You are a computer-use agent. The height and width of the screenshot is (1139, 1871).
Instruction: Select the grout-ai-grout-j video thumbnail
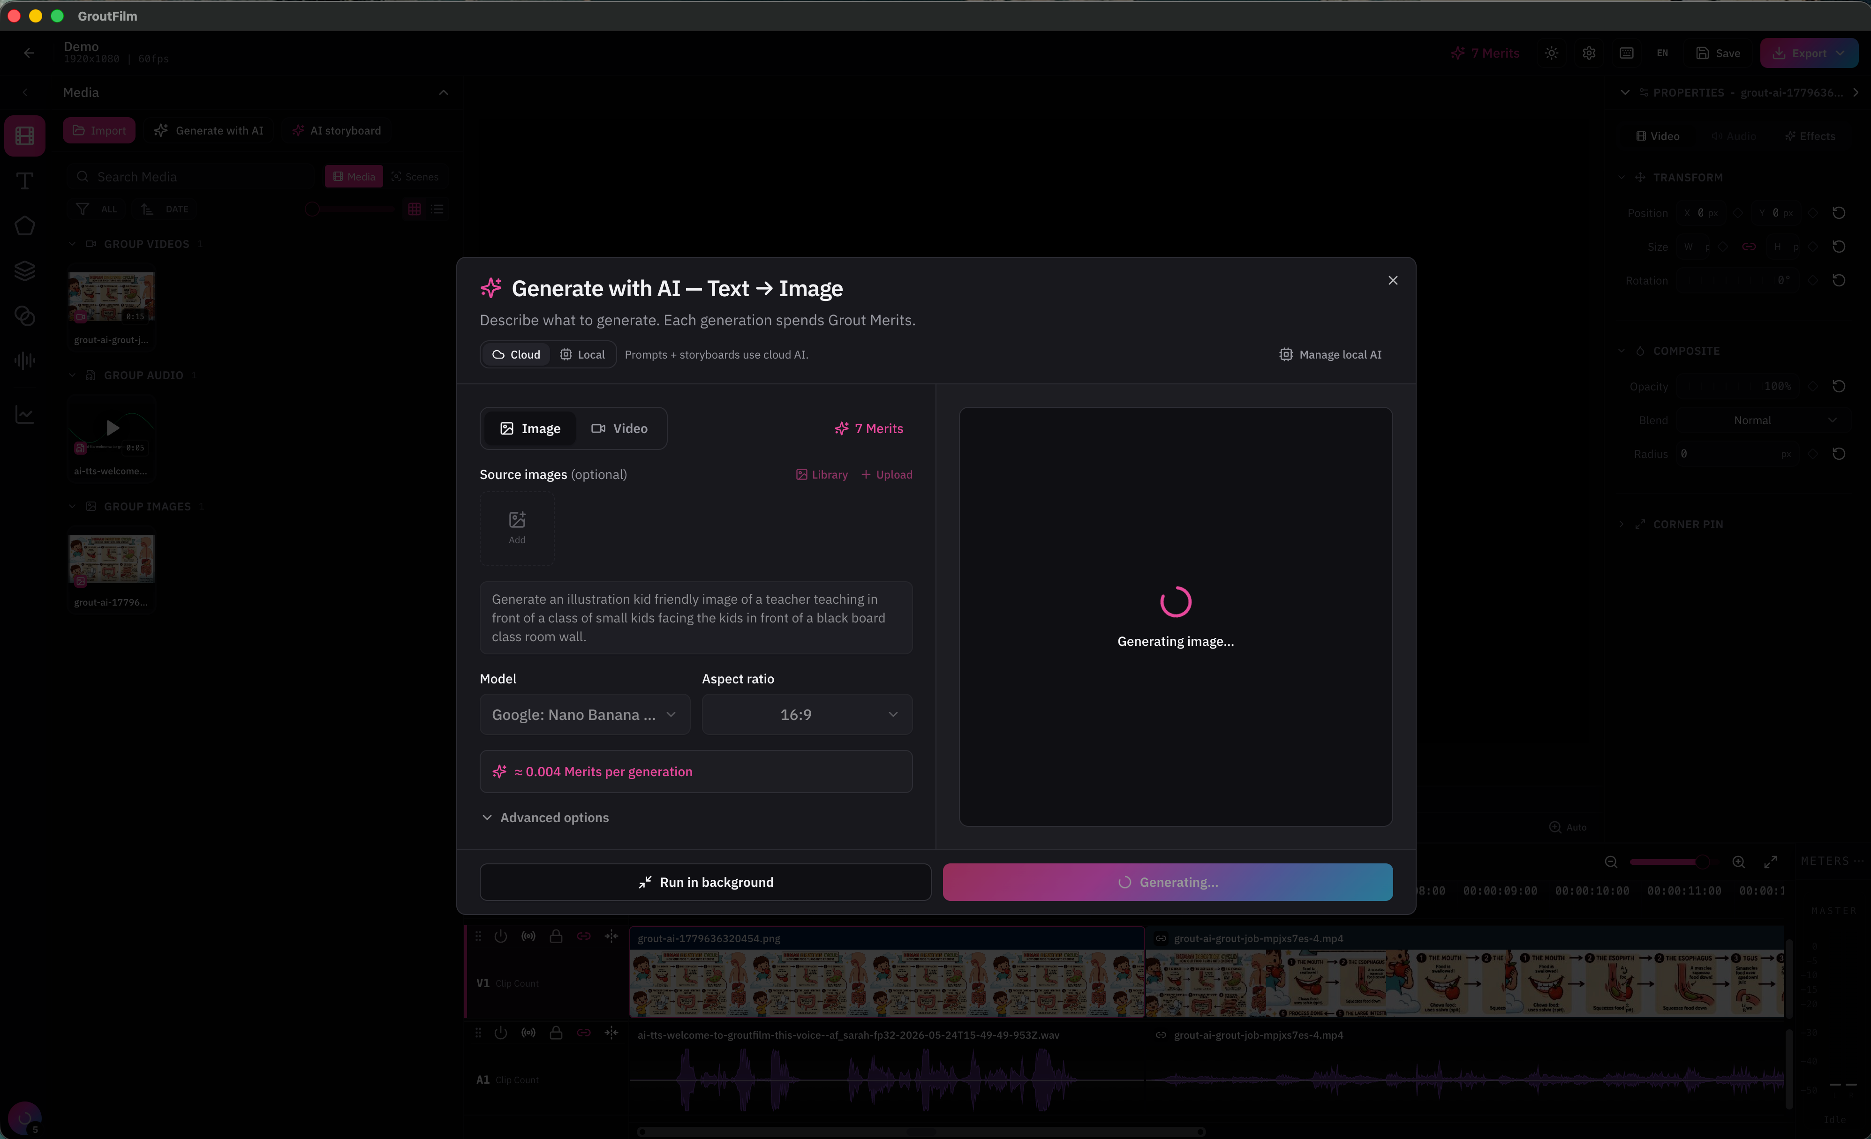(x=112, y=298)
